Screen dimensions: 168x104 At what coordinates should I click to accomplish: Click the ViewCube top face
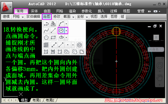(156, 37)
